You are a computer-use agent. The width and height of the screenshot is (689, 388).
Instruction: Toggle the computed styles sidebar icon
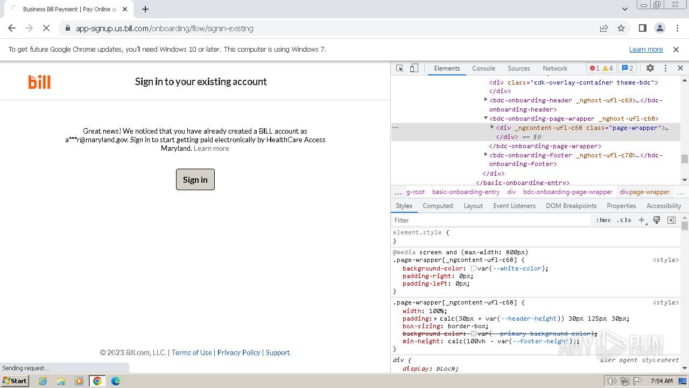click(671, 220)
